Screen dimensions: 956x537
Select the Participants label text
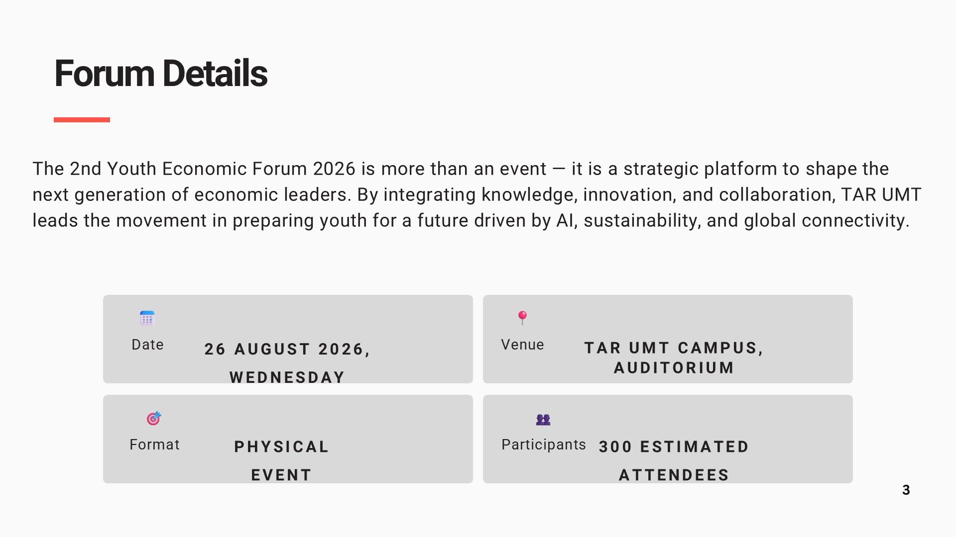click(x=544, y=445)
